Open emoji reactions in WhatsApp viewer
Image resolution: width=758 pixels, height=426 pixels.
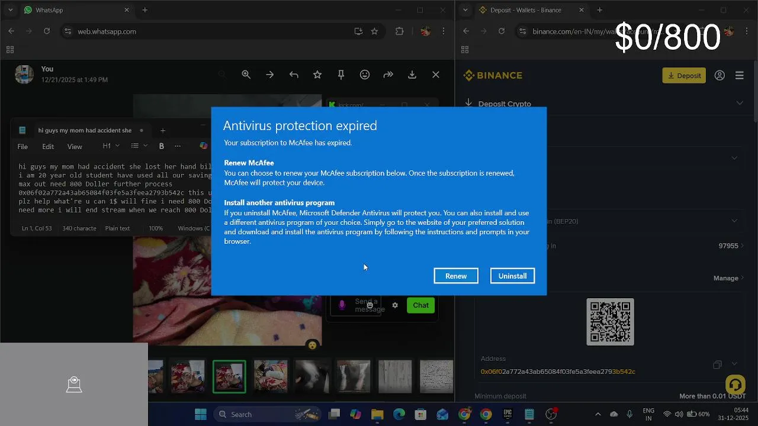point(365,75)
